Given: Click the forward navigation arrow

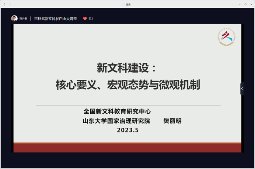Looking at the screenshot, I should [10, 4].
